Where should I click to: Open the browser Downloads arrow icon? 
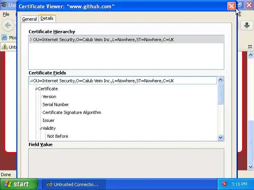(x=247, y=25)
